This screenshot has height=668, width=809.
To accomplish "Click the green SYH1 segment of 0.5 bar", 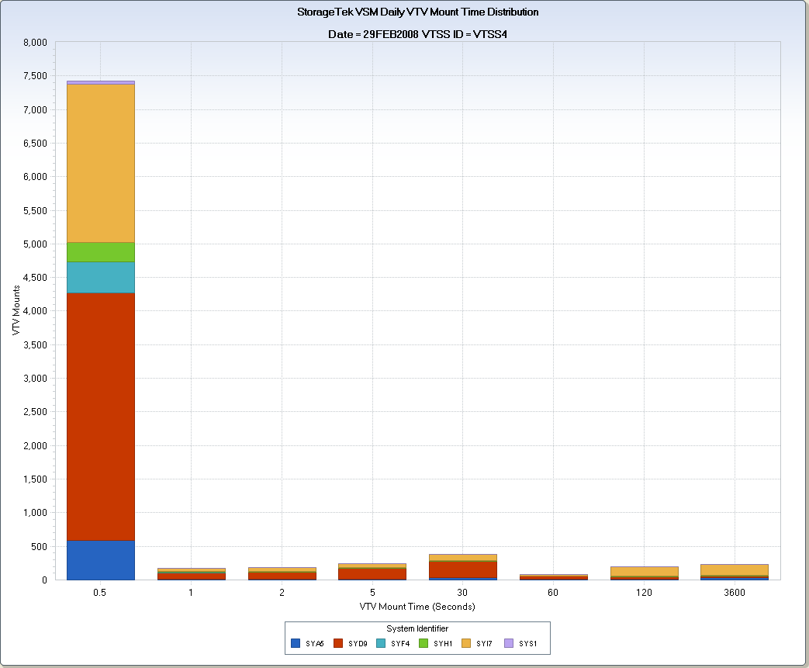I will [101, 252].
